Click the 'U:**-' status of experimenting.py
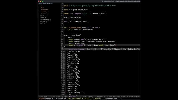The height and width of the screenshot is (100, 178). (x=65, y=49)
